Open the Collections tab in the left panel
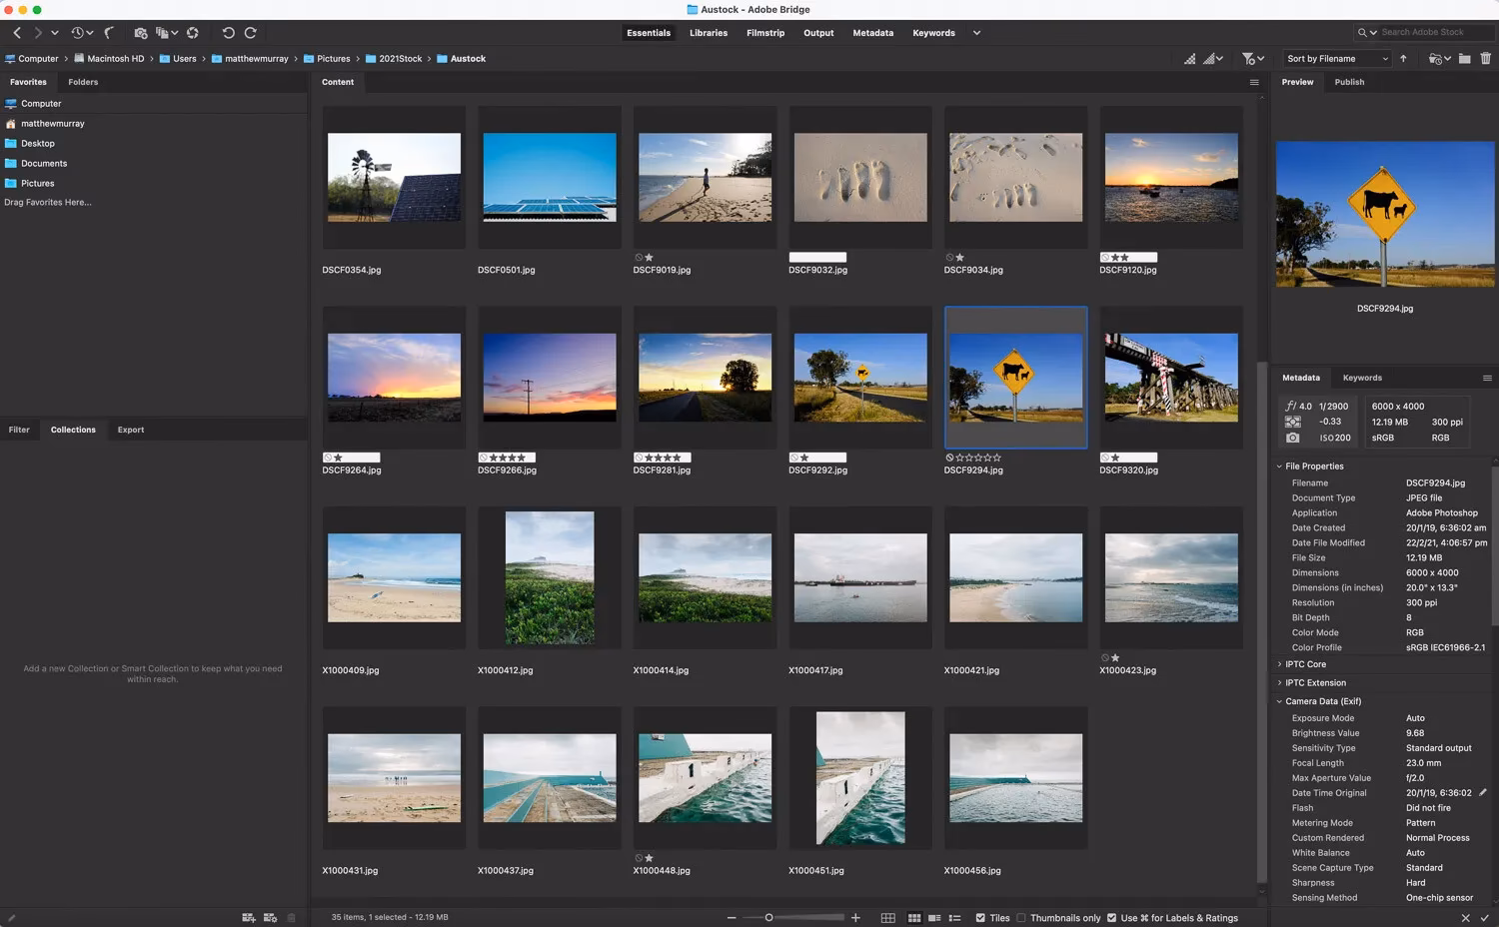 click(x=72, y=430)
